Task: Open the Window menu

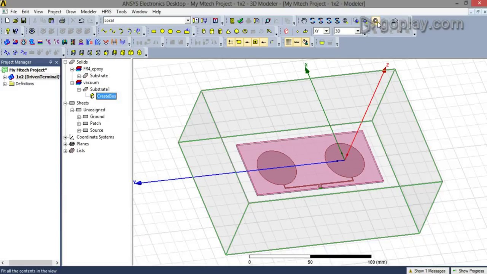Action: pyautogui.click(x=139, y=11)
